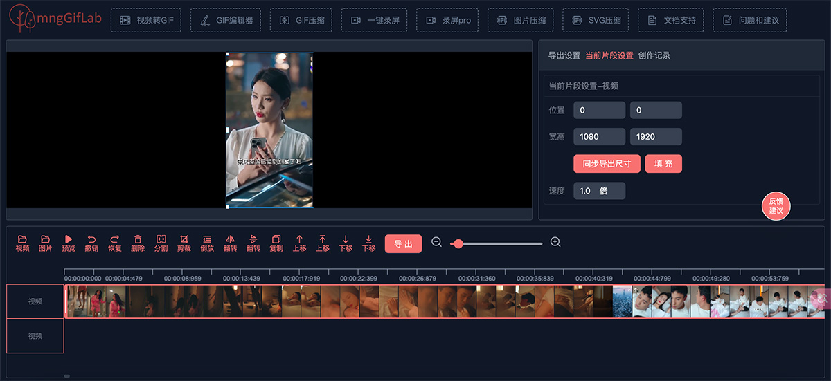Click the 反馈建议 floating feedback button

776,205
